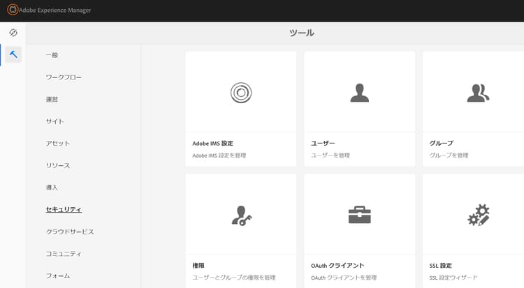Viewport: 524px width, 288px height.
Task: Open the OAuth クライアント card title
Action: click(x=337, y=265)
